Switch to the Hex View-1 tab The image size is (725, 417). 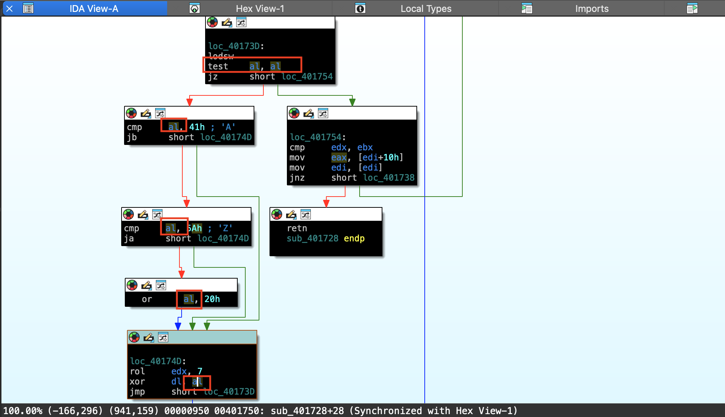tap(260, 9)
